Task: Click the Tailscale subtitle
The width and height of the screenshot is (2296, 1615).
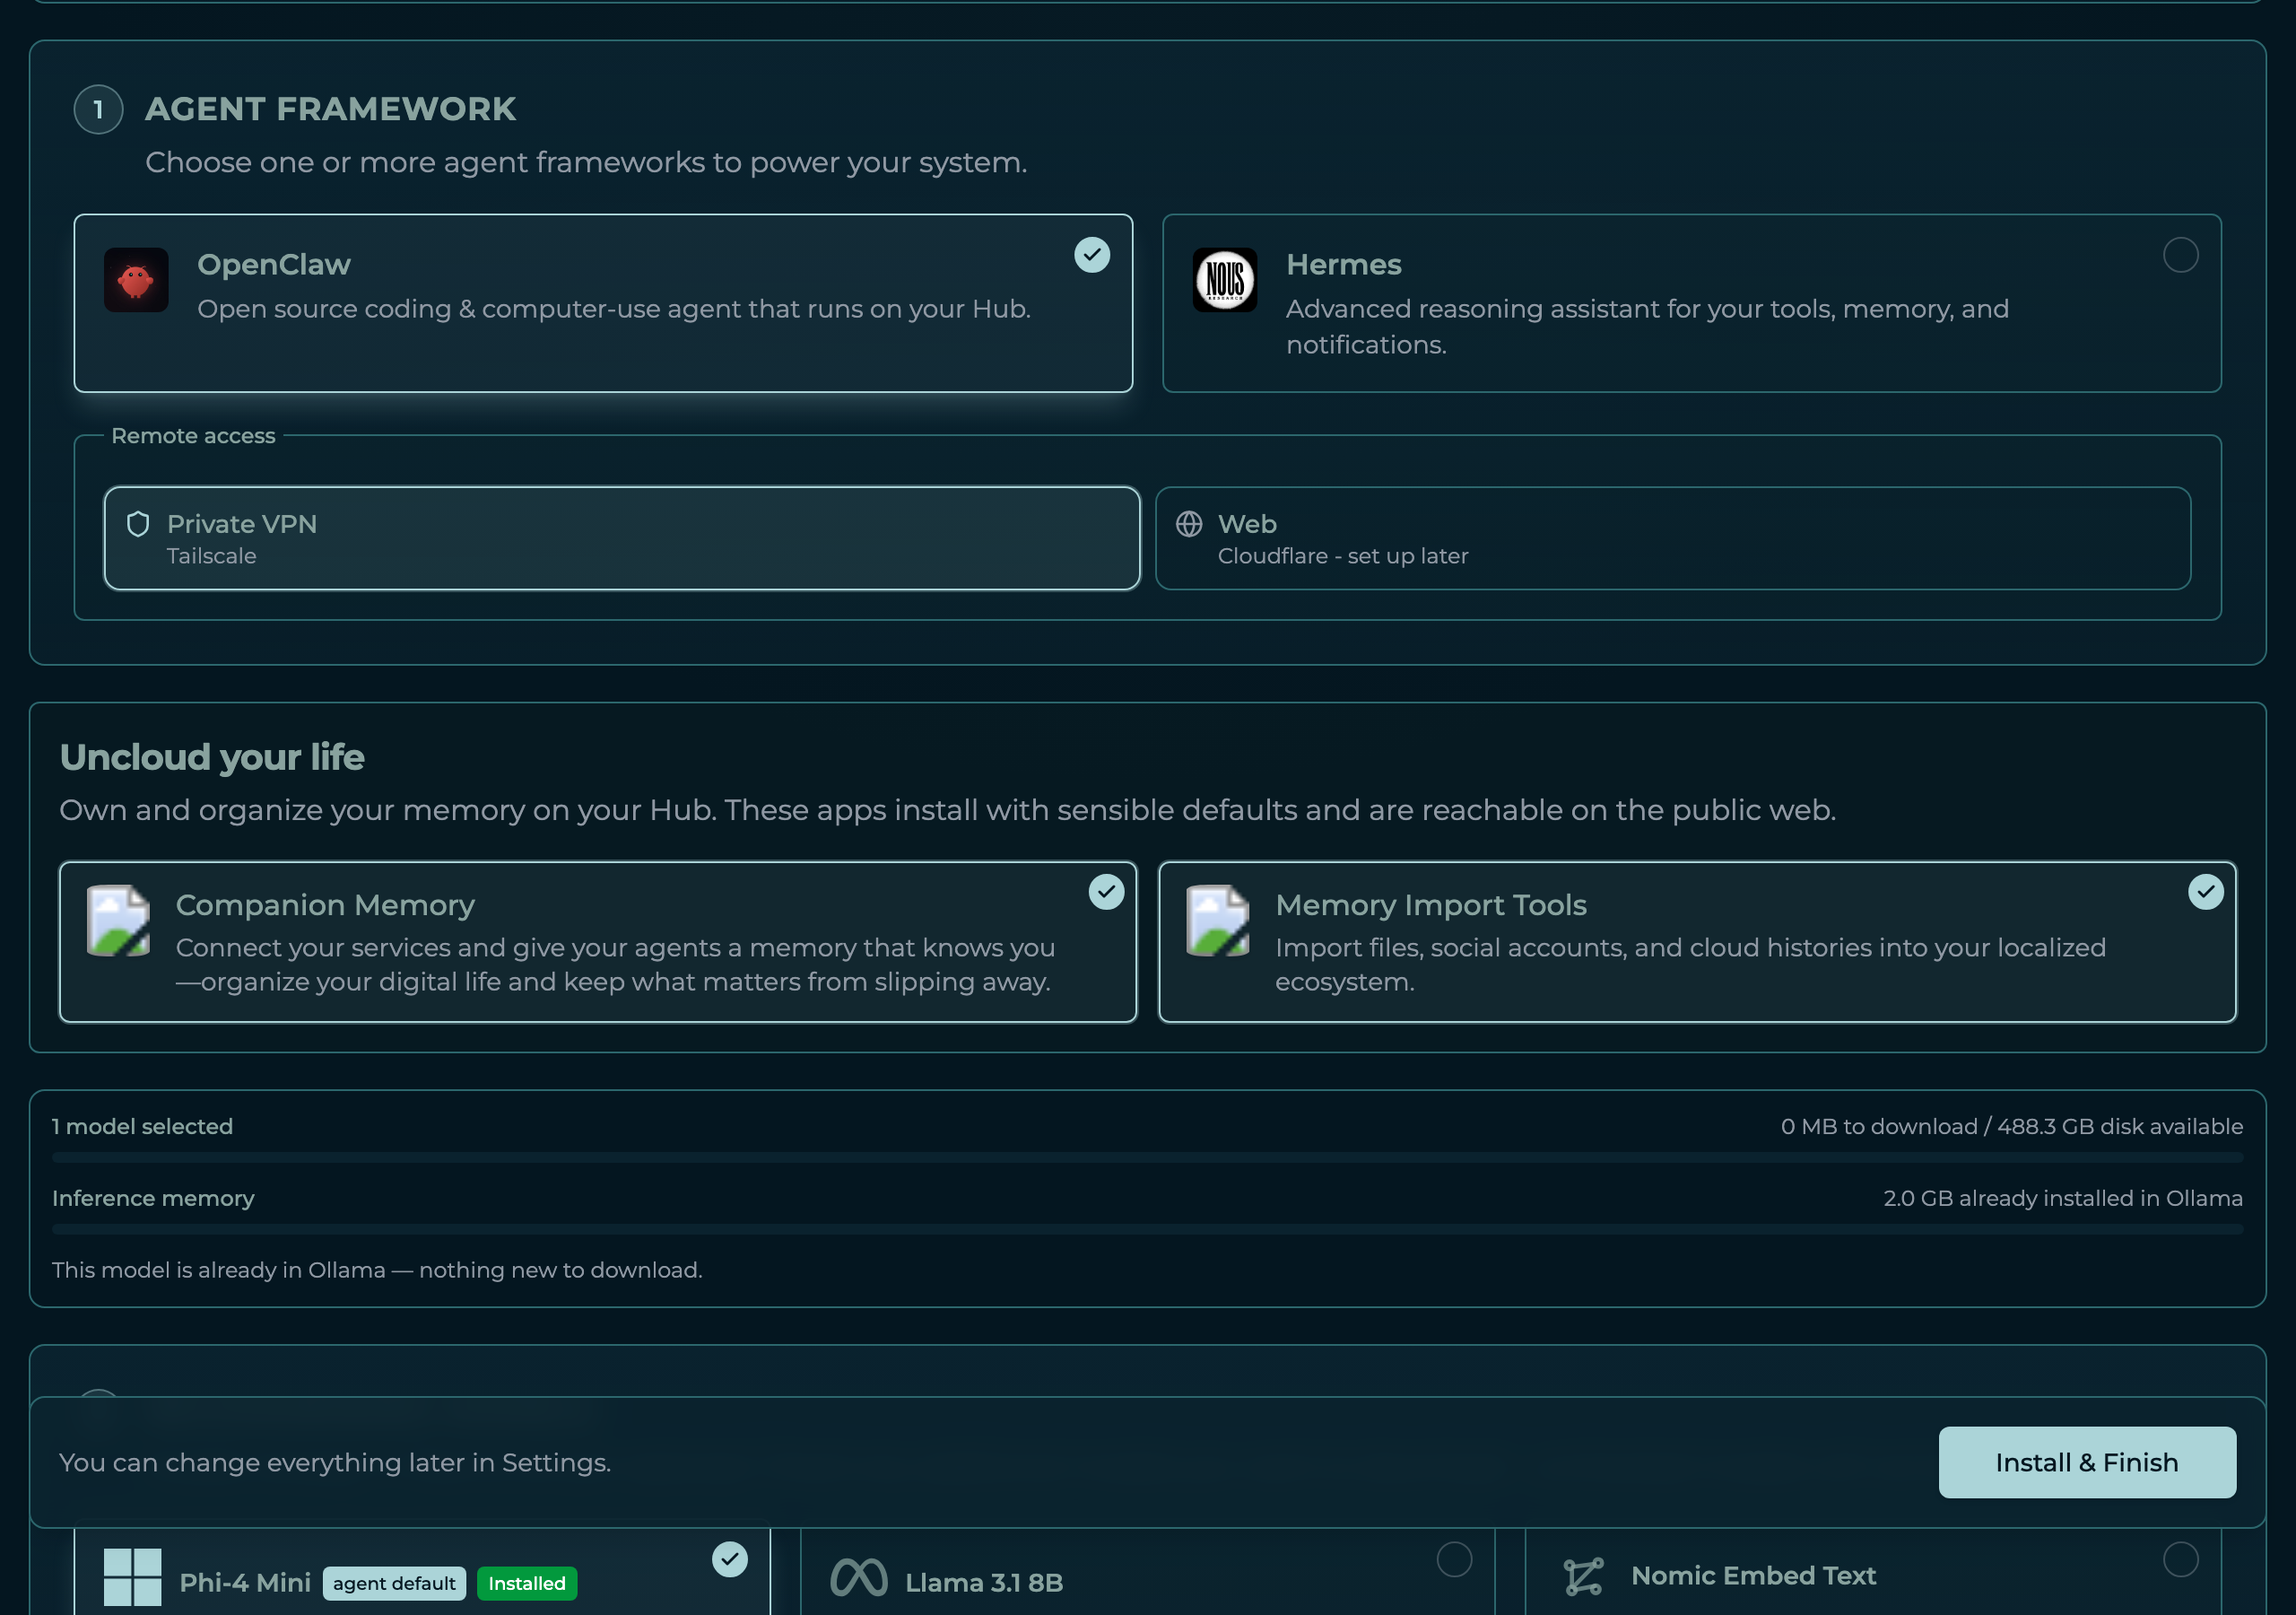Action: (x=211, y=556)
